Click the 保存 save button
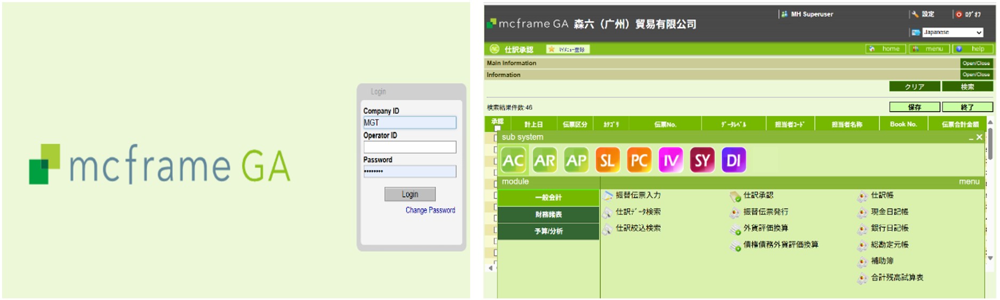The image size is (1000, 300). tap(915, 107)
